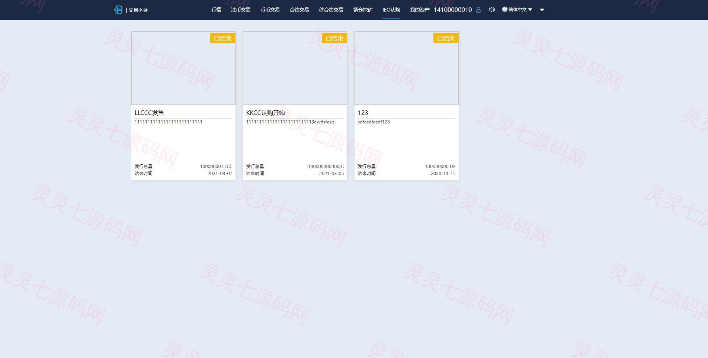
Task: Click the end date 2021-03-07
Action: coord(220,174)
